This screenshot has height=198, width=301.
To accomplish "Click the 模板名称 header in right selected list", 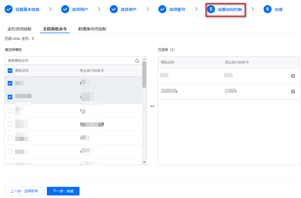I will (168, 62).
